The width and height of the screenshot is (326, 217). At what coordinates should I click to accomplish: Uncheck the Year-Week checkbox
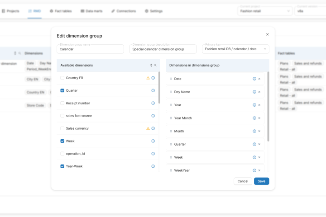click(62, 166)
